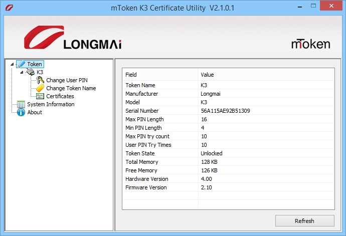
Task: Click the 126 KB free memory value
Action: (x=209, y=170)
